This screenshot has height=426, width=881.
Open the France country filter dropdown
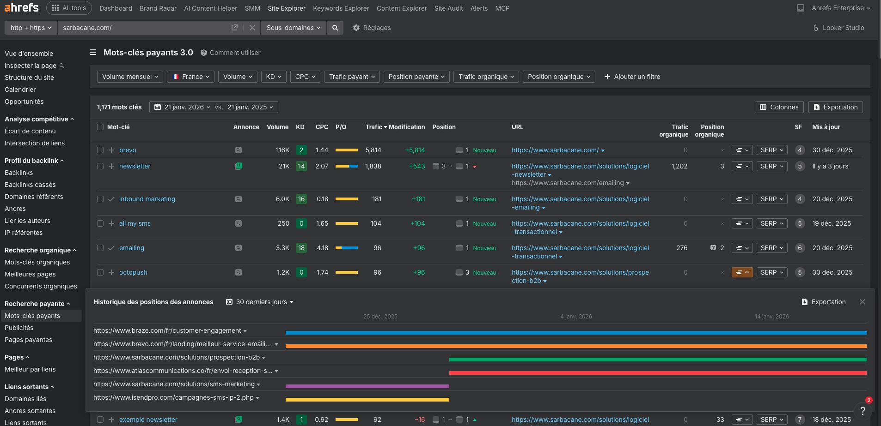tap(190, 77)
